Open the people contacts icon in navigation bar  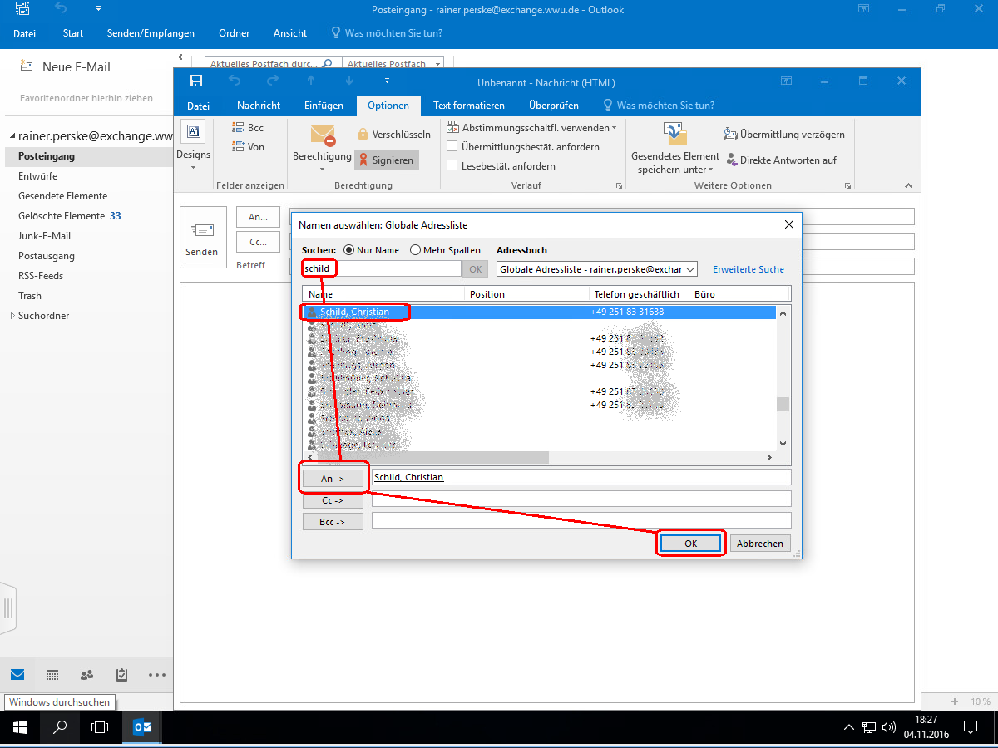point(86,675)
